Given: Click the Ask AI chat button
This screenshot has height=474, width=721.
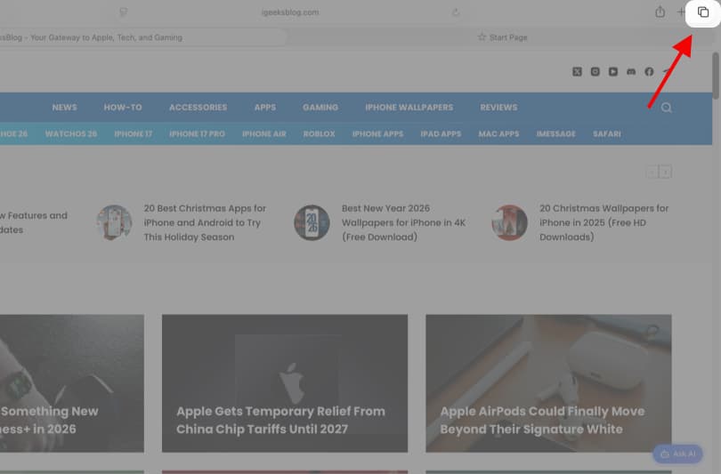Looking at the screenshot, I should (x=677, y=454).
